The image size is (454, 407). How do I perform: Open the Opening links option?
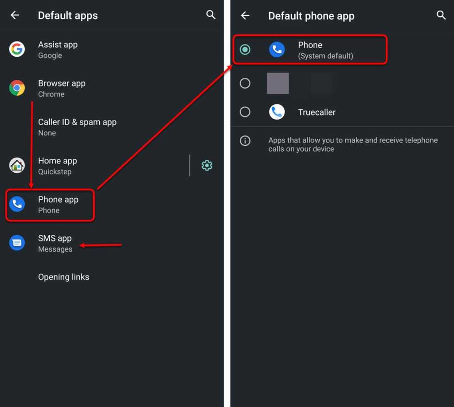click(x=112, y=277)
